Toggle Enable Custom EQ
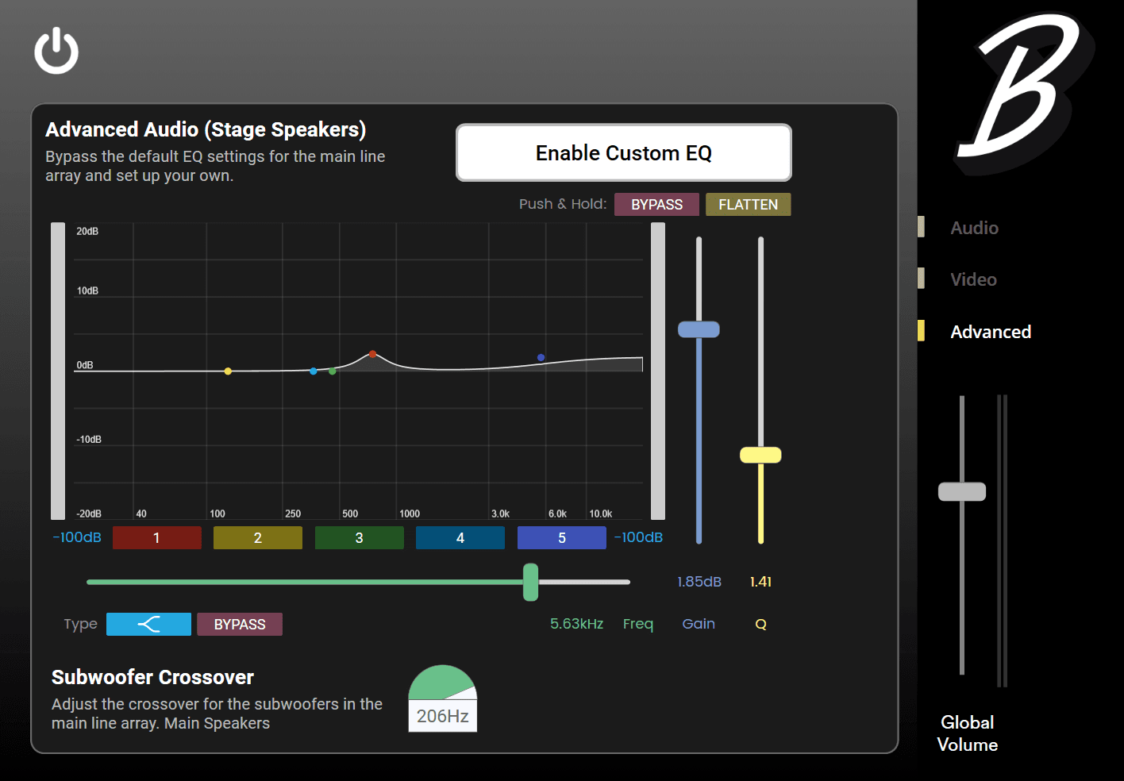Screen dimensions: 1124x781 pyautogui.click(x=624, y=152)
